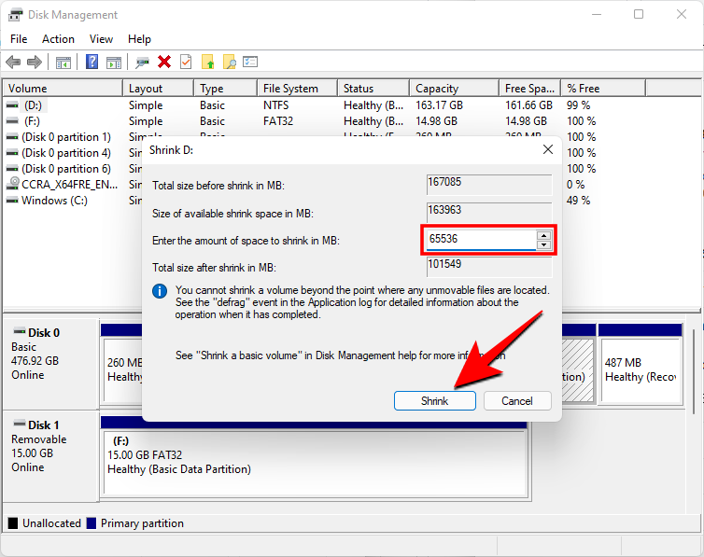Click the Properties icon with red checkmark
The height and width of the screenshot is (557, 704).
point(186,62)
